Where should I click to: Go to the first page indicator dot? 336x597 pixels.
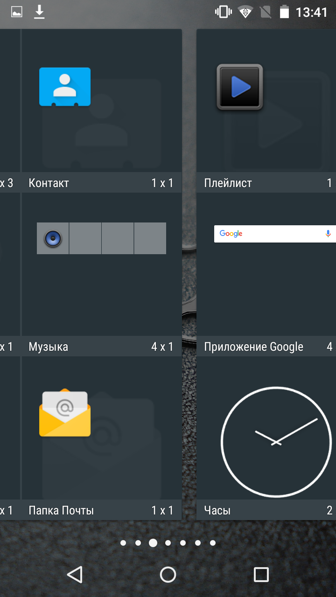pos(123,543)
